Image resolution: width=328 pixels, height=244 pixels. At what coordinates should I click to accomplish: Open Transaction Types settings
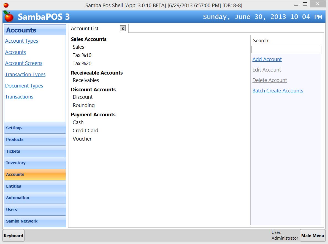(x=25, y=74)
